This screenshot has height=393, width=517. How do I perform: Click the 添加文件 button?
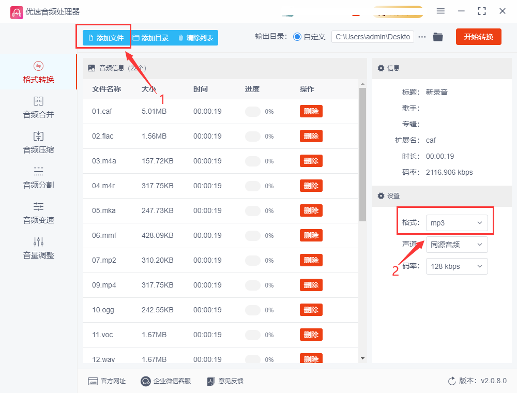106,38
